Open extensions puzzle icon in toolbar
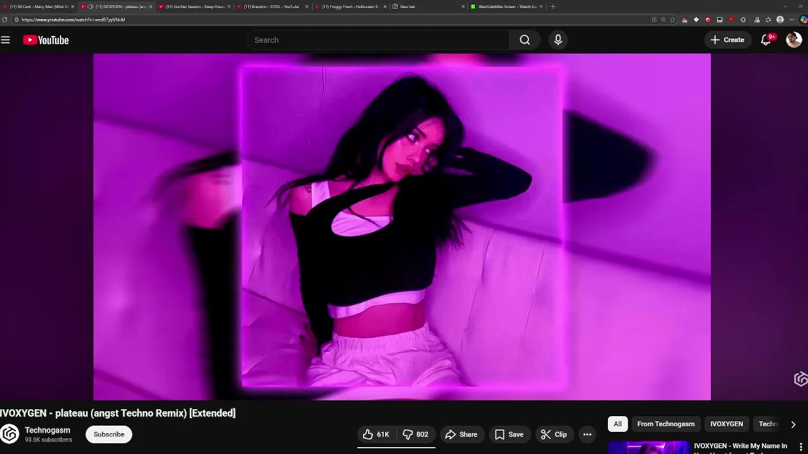Screen dimensions: 808x454 click(743, 20)
